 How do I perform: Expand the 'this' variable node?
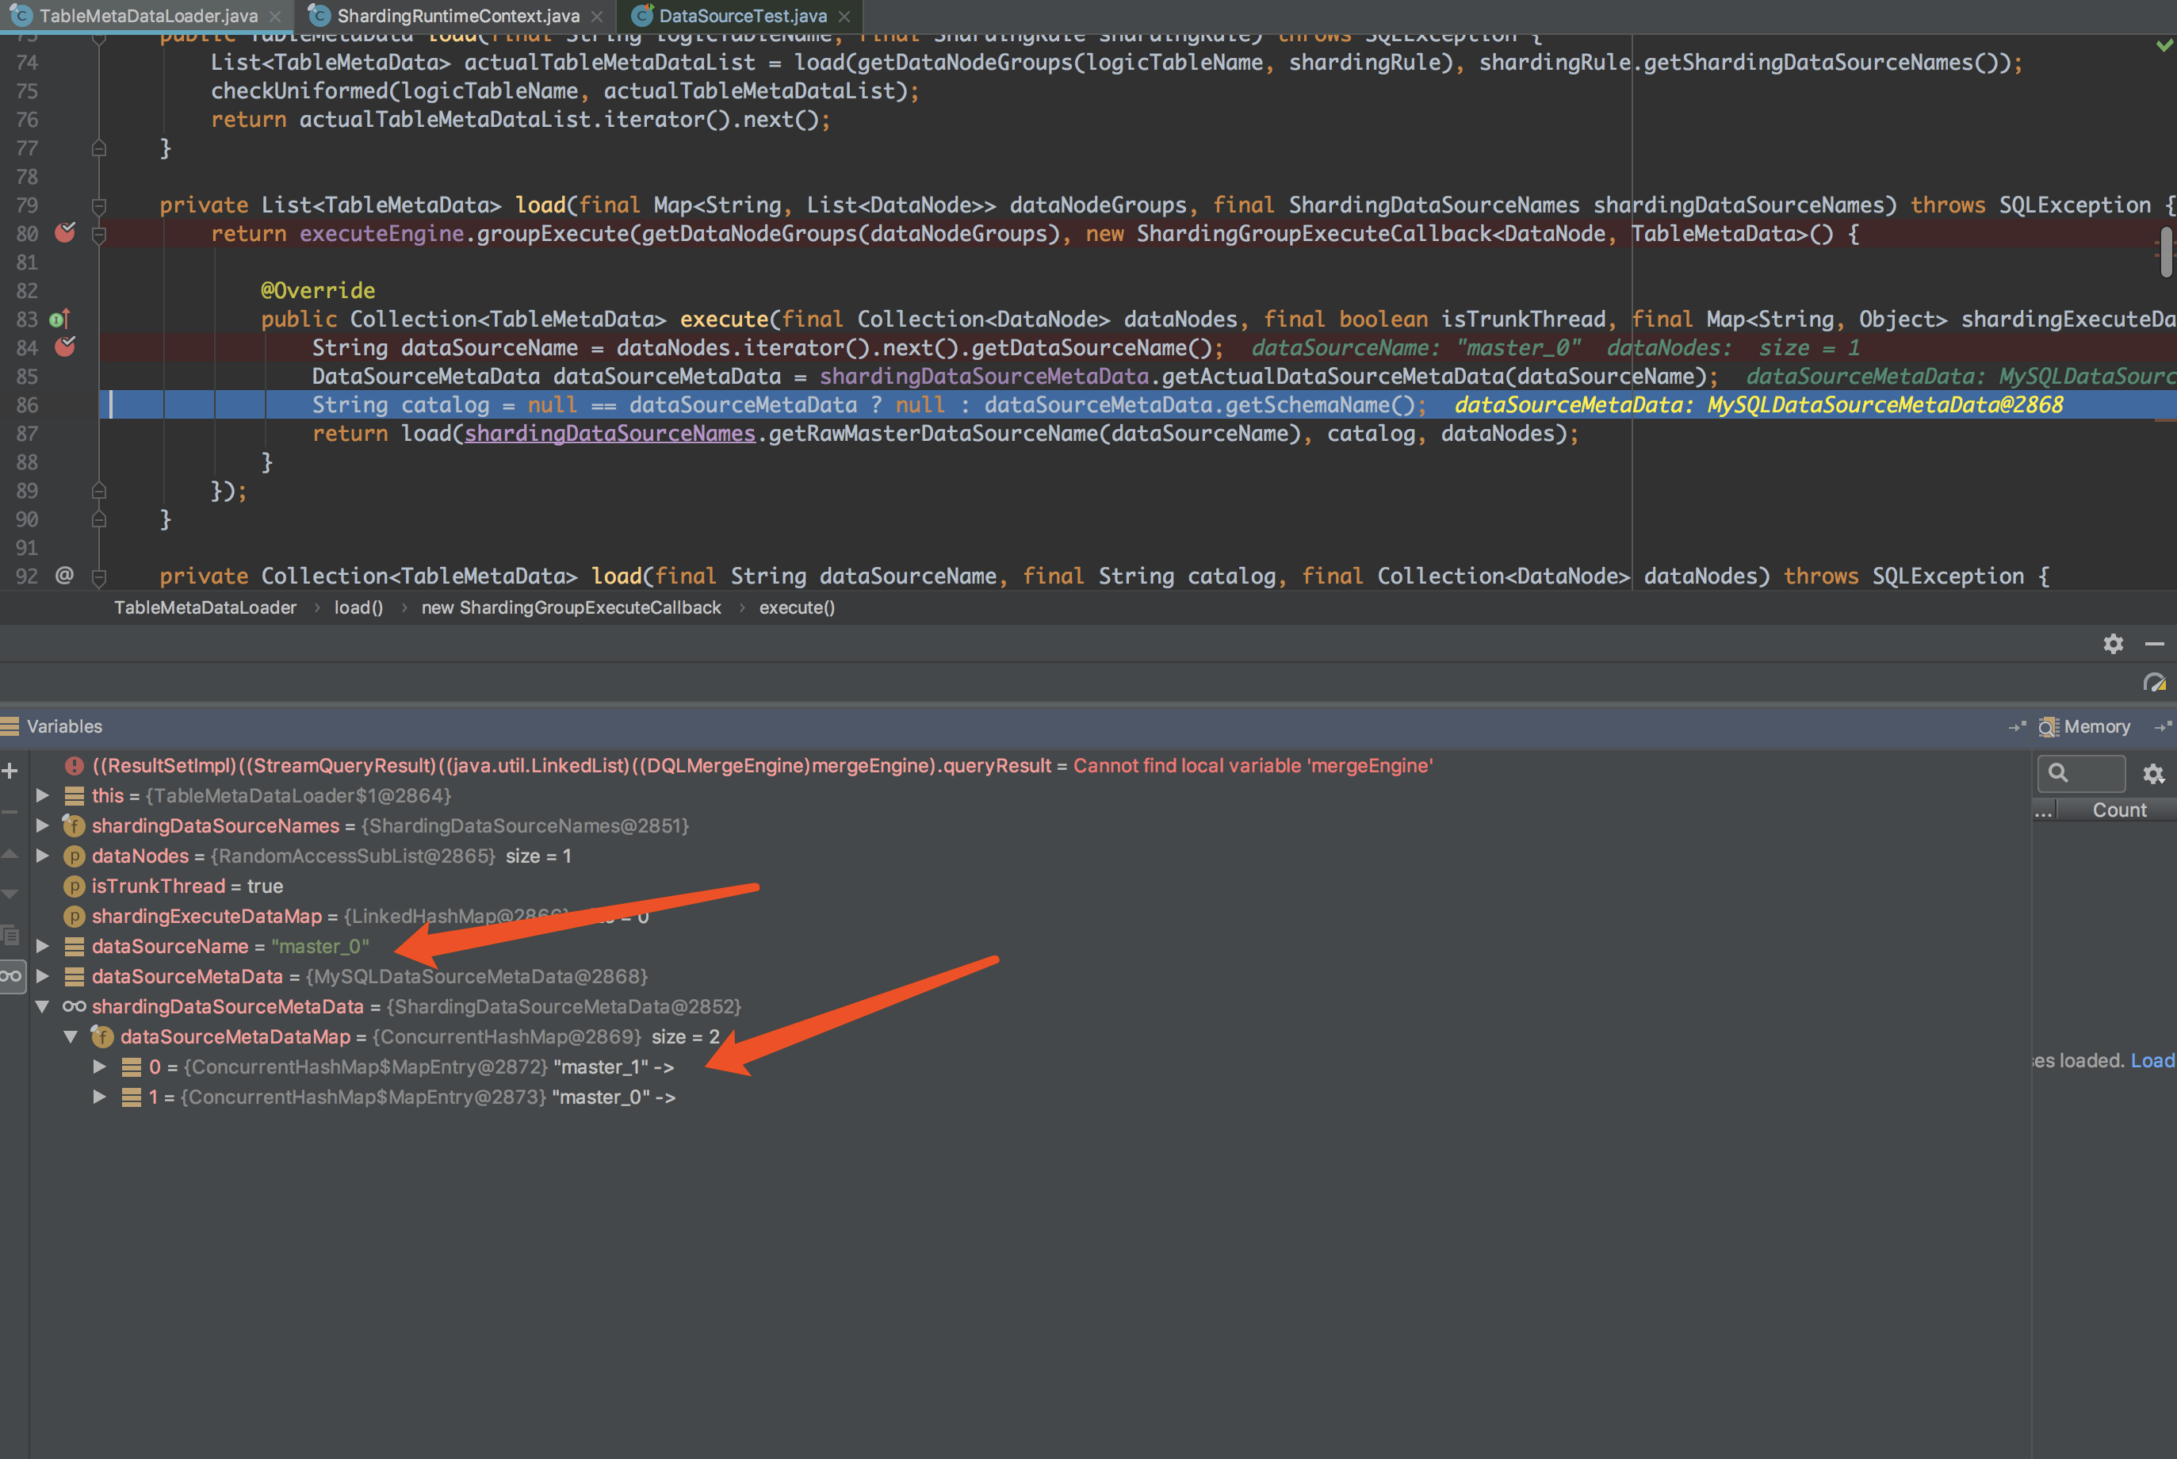(42, 795)
